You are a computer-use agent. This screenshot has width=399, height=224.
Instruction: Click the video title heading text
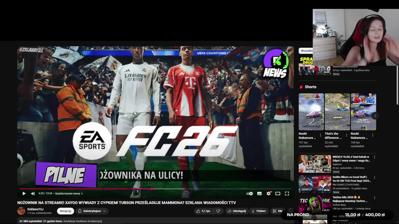[127, 203]
